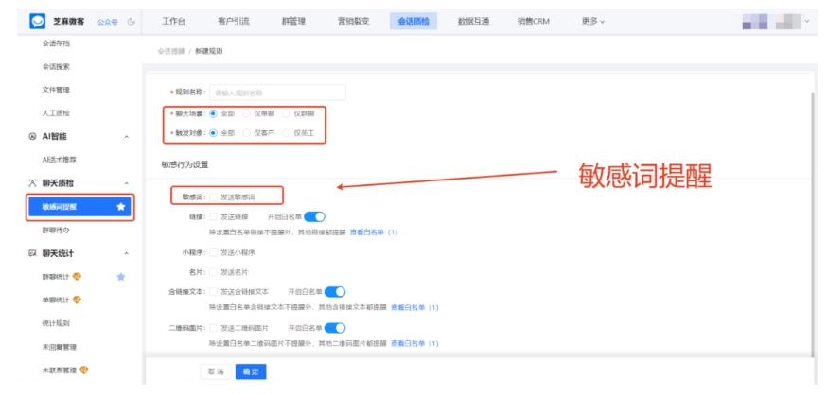Viewport: 827px width, 394px height.
Task: Open the 群管理 tab
Action: [x=293, y=22]
